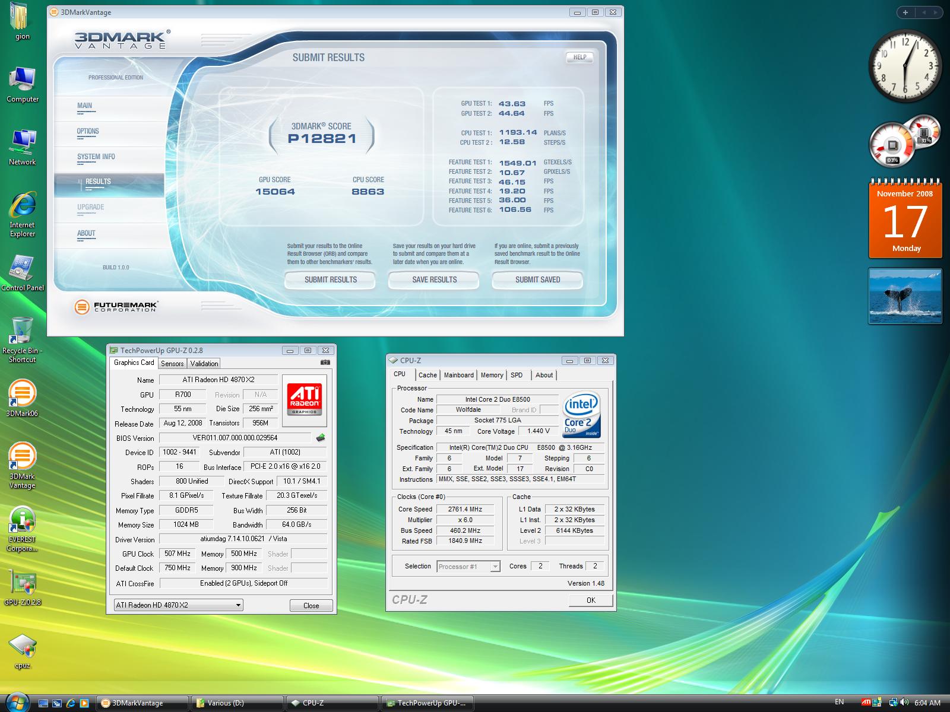
Task: Click the SUBMIT SAVED button
Action: tap(537, 279)
